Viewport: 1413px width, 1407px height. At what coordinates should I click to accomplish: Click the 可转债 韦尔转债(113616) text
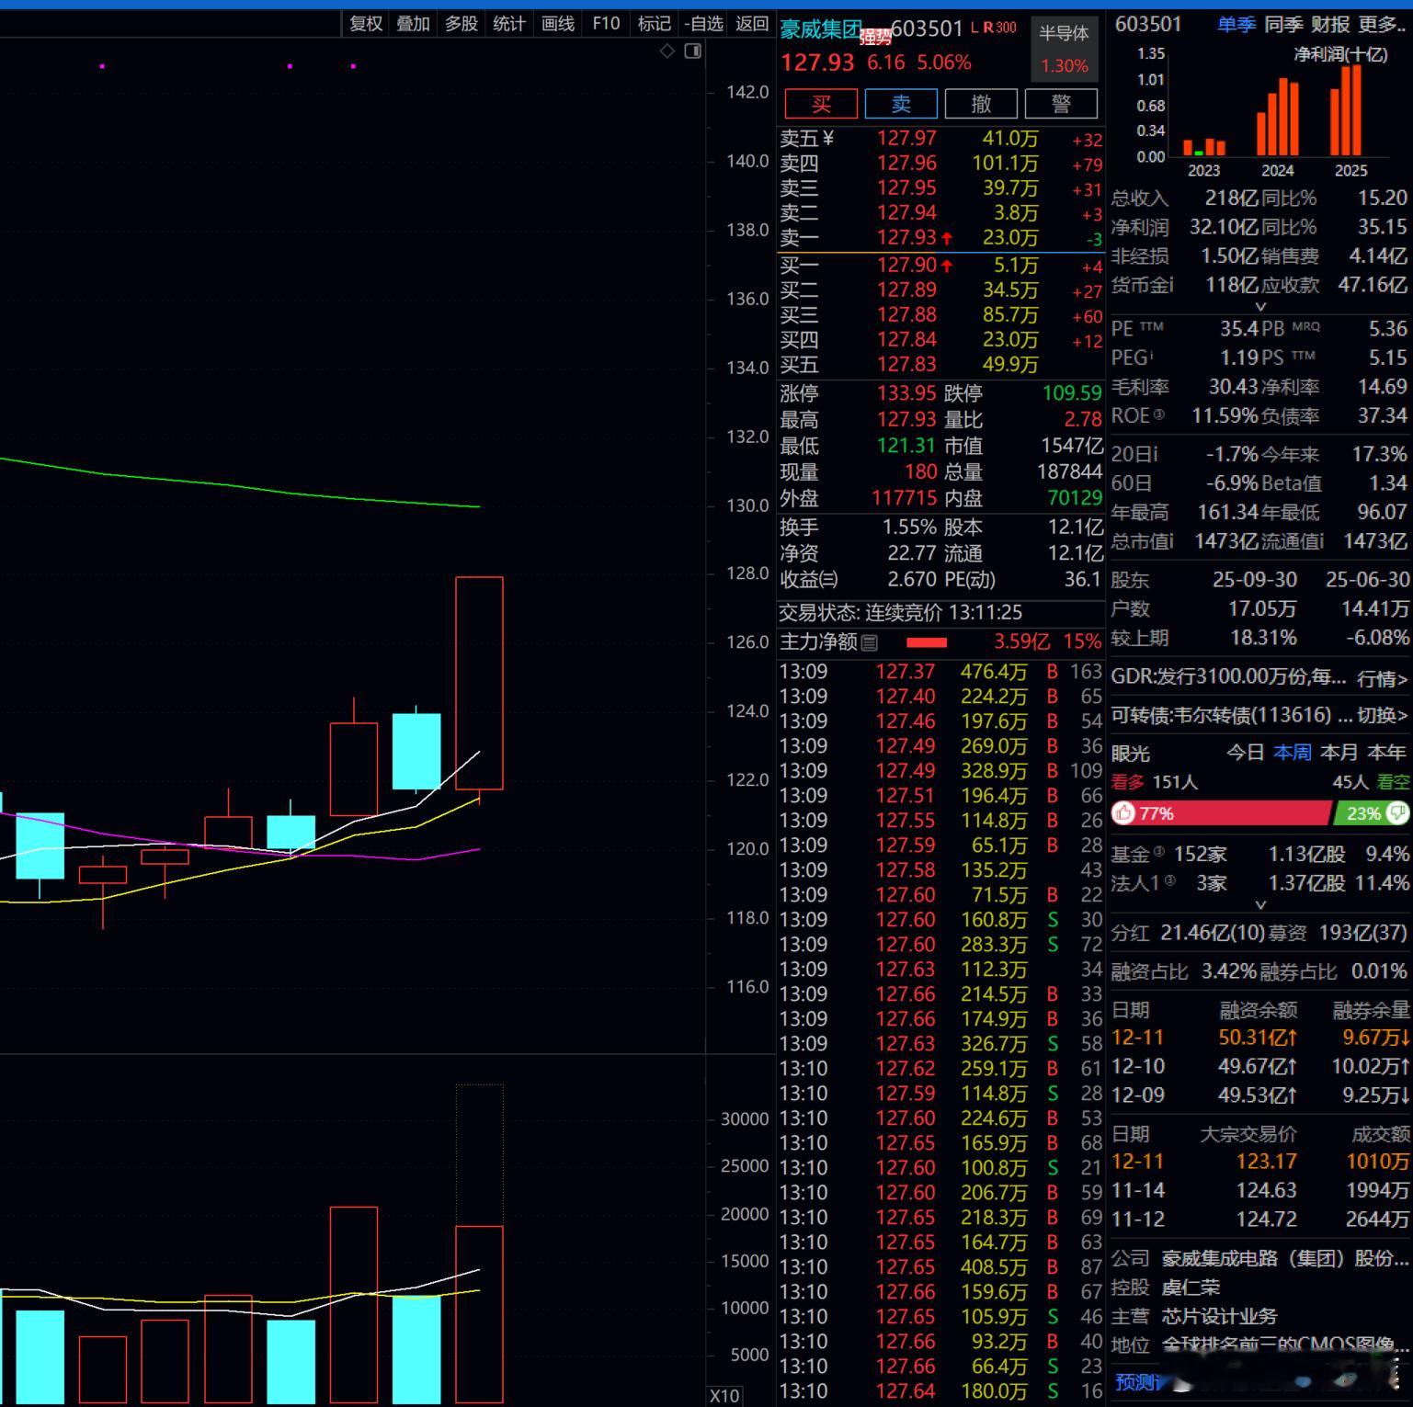coord(1232,715)
